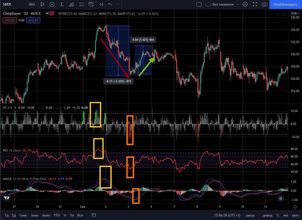
Task: Toggle the расш extended hours option
Action: tap(250, 215)
